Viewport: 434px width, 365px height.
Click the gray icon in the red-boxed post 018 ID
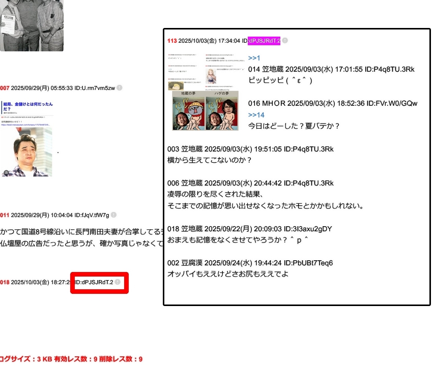[x=118, y=282]
